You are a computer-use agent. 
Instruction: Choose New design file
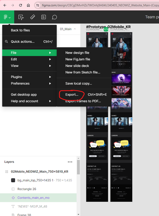84,53
